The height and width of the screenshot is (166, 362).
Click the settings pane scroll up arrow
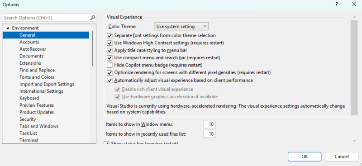[354, 17]
